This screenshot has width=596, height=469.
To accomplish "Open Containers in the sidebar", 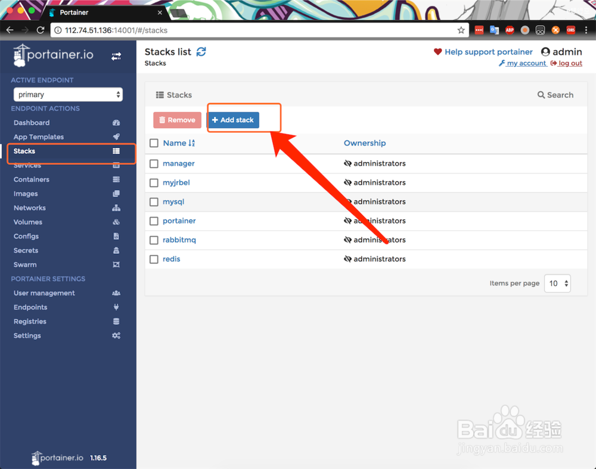I will pyautogui.click(x=32, y=179).
